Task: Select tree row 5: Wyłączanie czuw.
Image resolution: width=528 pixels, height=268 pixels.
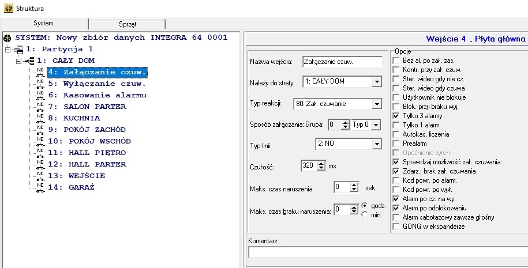Action: (x=97, y=84)
